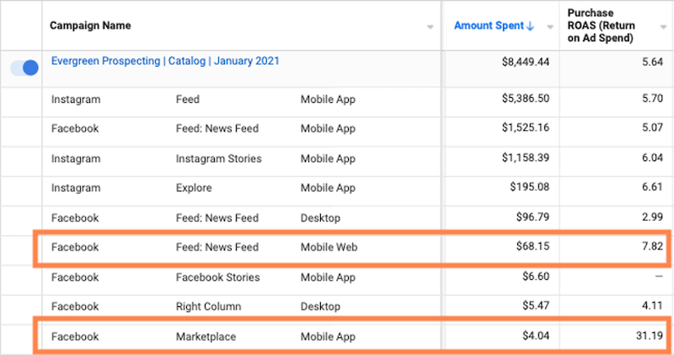Screen dimensions: 674x355
Task: Click Desktop in the Right Column row
Action: point(320,307)
